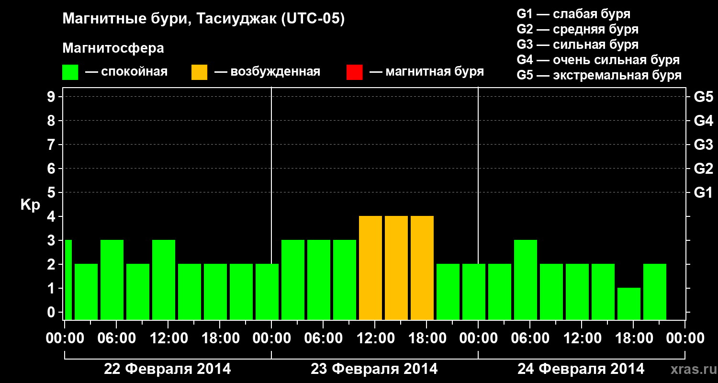Screen dimensions: 718x383
Task: Click the green 'спокойная' legend swatch
Action: tap(70, 72)
